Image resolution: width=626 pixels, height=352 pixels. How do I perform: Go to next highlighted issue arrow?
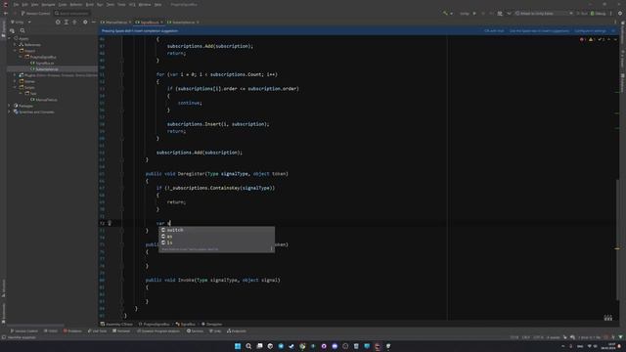(x=615, y=39)
